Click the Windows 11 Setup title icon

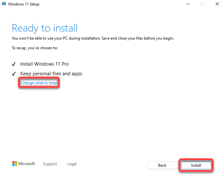4,4
